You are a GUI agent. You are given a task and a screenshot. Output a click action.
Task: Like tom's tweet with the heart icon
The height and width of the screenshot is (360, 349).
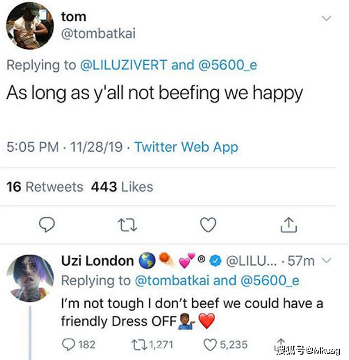coord(209,224)
